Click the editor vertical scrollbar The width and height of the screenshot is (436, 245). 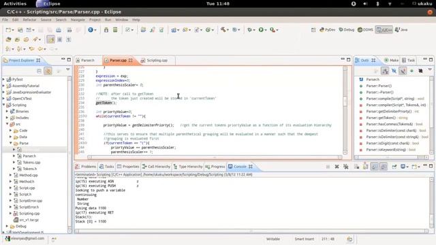tap(345, 110)
